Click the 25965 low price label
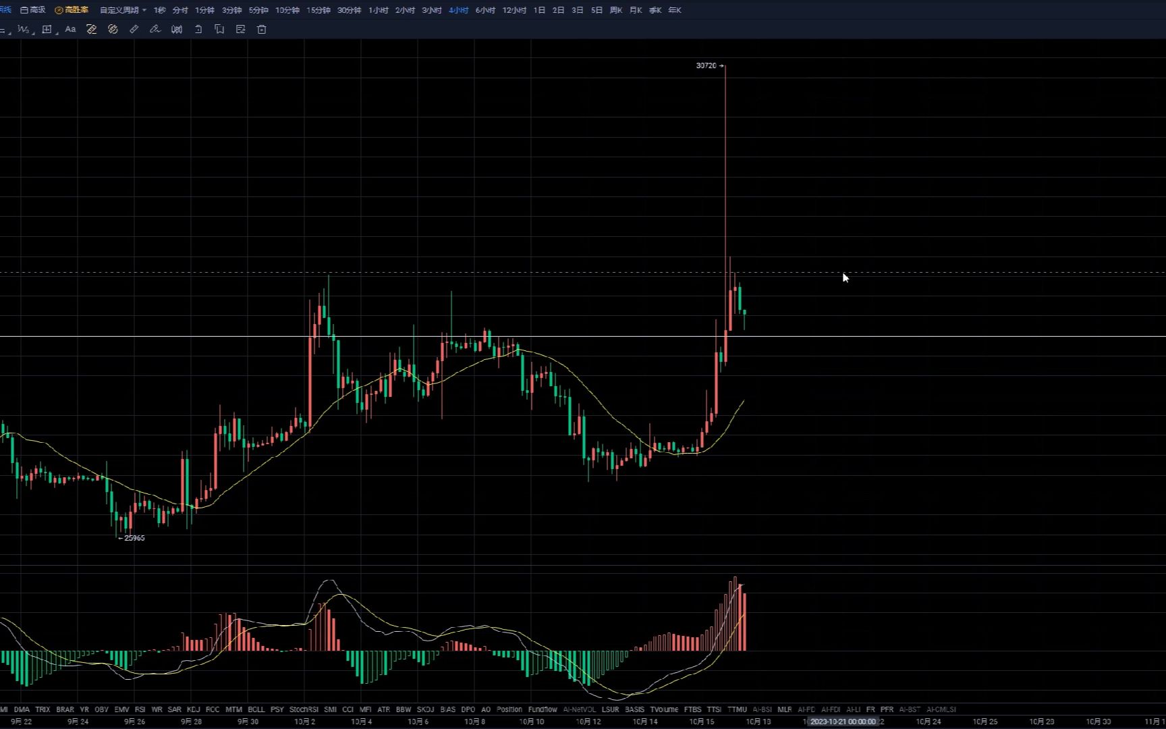Viewport: 1166px width, 729px height. 135,538
